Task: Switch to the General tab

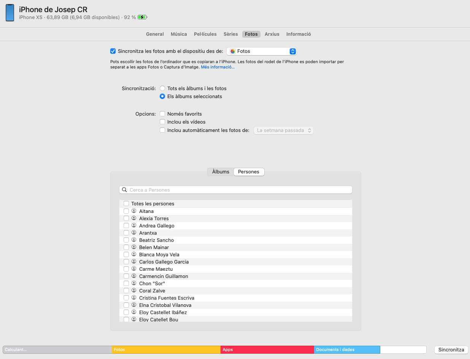Action: [155, 34]
